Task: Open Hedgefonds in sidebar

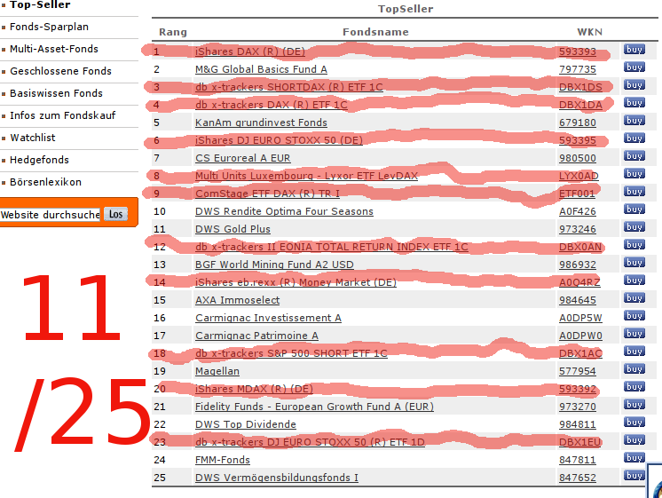Action: coord(39,160)
